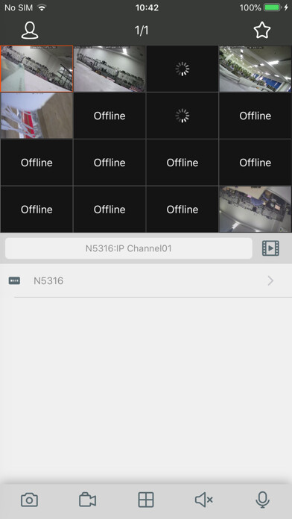Select the N5316 device name
This screenshot has width=292, height=519.
tap(48, 280)
